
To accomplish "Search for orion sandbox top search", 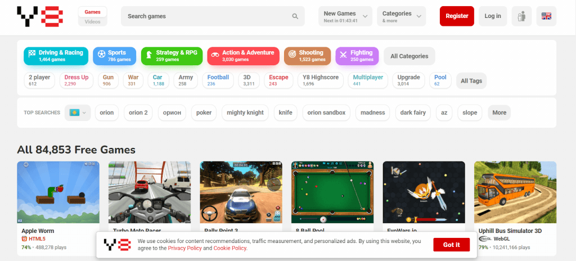I will [x=326, y=112].
